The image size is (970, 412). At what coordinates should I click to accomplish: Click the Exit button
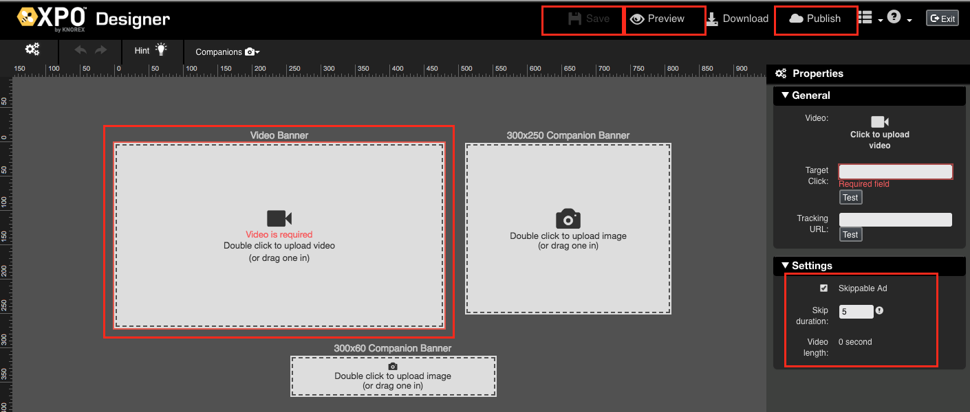coord(942,19)
